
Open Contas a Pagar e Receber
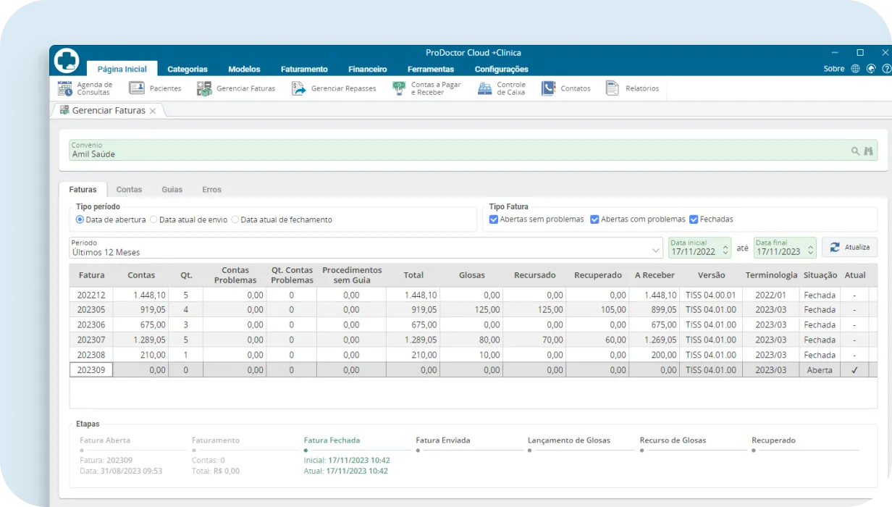pos(424,88)
